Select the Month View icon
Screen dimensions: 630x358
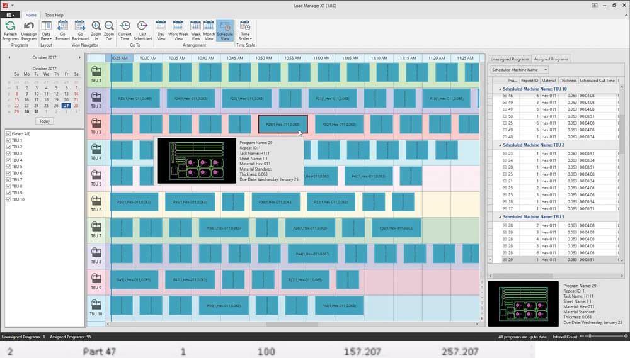[209, 26]
